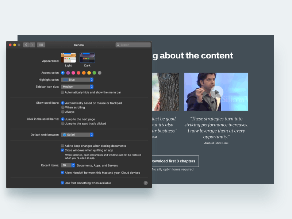Open the Sidebar icon size dropdown

click(77, 87)
